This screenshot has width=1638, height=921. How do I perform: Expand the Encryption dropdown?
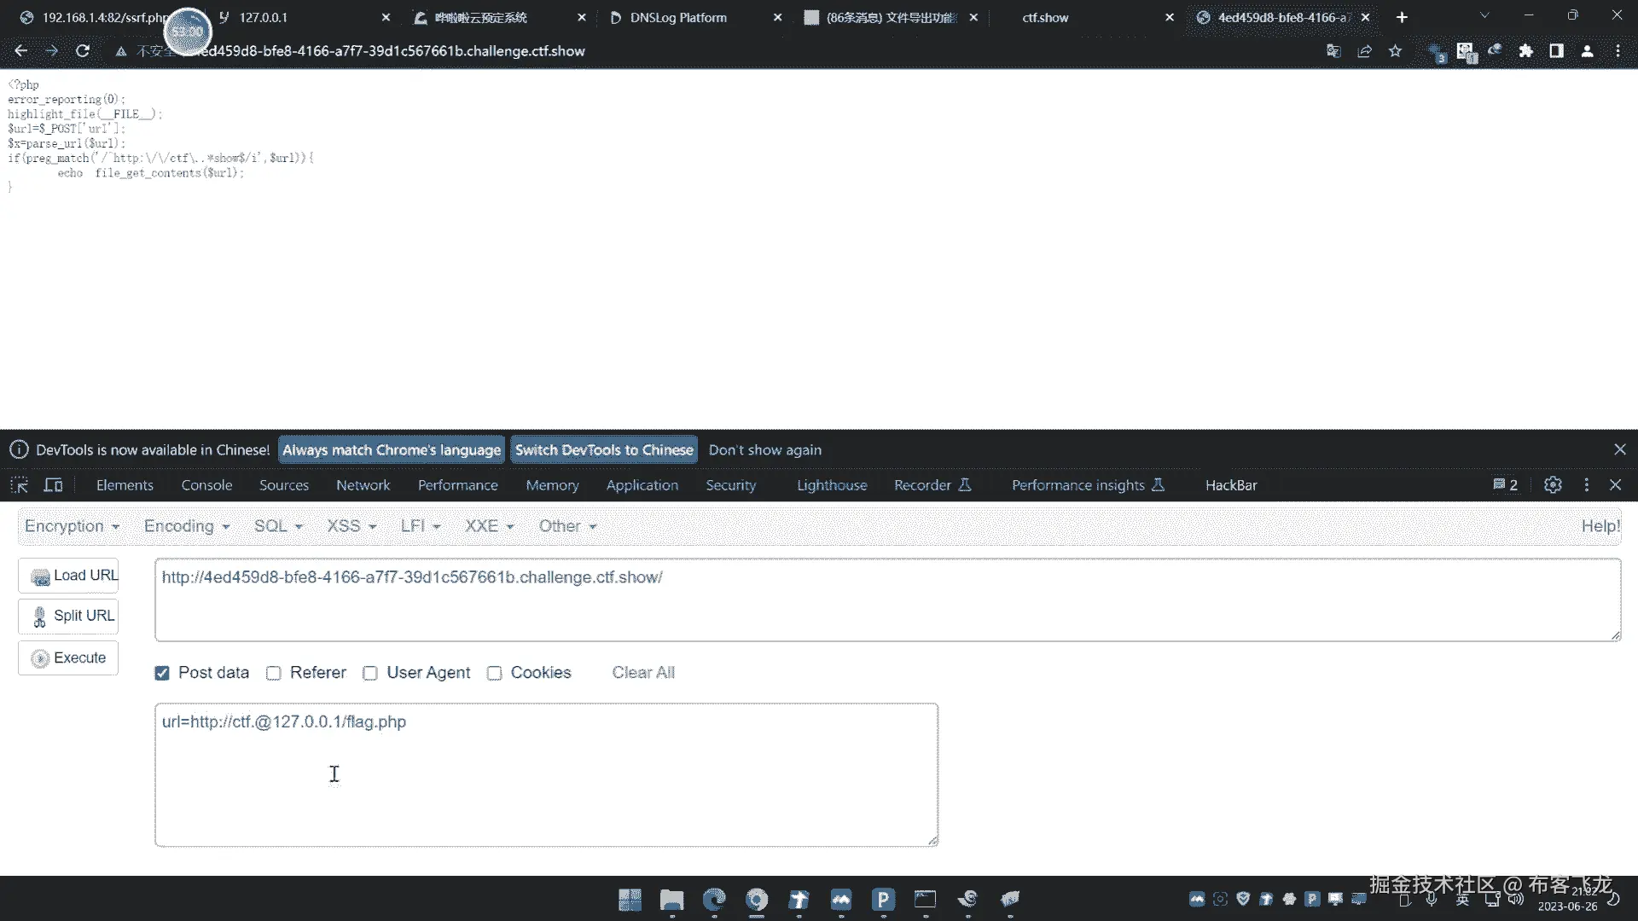(72, 526)
